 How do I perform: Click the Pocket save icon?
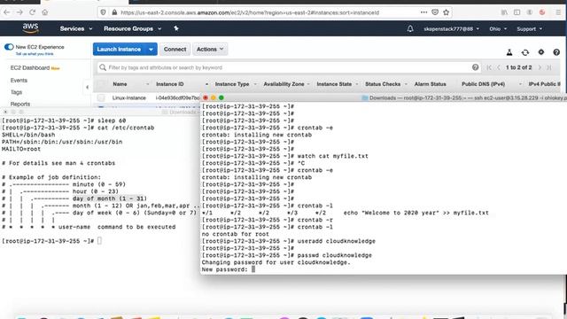[435, 12]
